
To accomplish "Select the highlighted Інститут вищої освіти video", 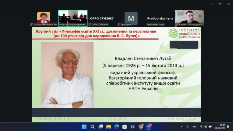I will [x=73, y=18].
